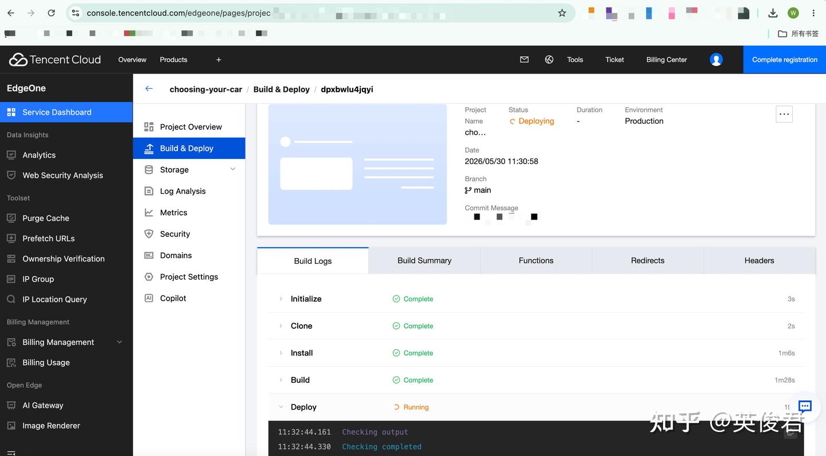
Task: Click the Complete registration button
Action: [785, 60]
